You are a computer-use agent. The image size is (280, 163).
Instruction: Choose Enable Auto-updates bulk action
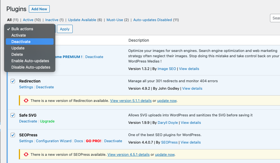point(30,61)
